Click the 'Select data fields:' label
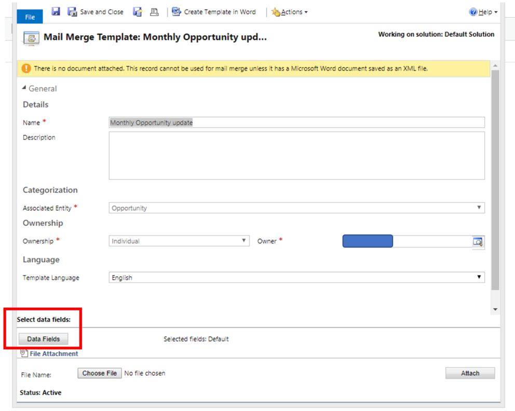Screen dimensions: 515x411 (x=44, y=320)
